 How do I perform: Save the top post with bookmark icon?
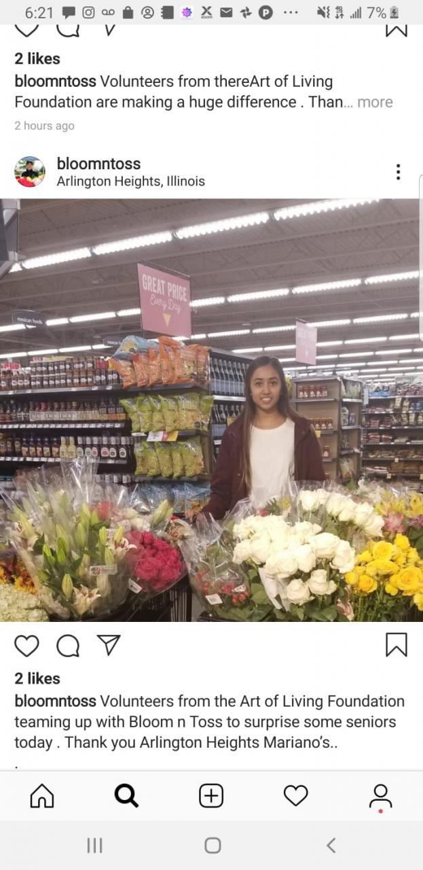[x=397, y=30]
